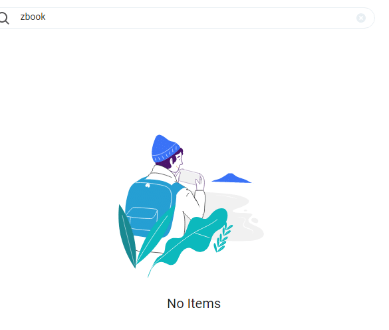Click the phone held by the character
The image size is (389, 330).
point(190,177)
